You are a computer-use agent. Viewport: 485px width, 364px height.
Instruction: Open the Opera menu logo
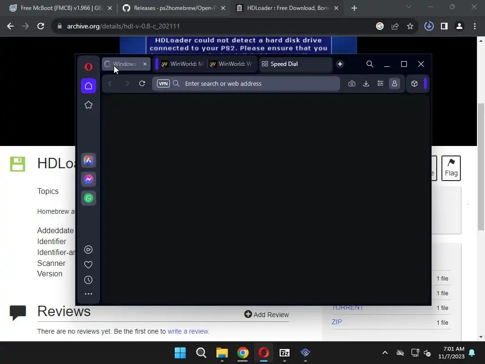click(89, 66)
